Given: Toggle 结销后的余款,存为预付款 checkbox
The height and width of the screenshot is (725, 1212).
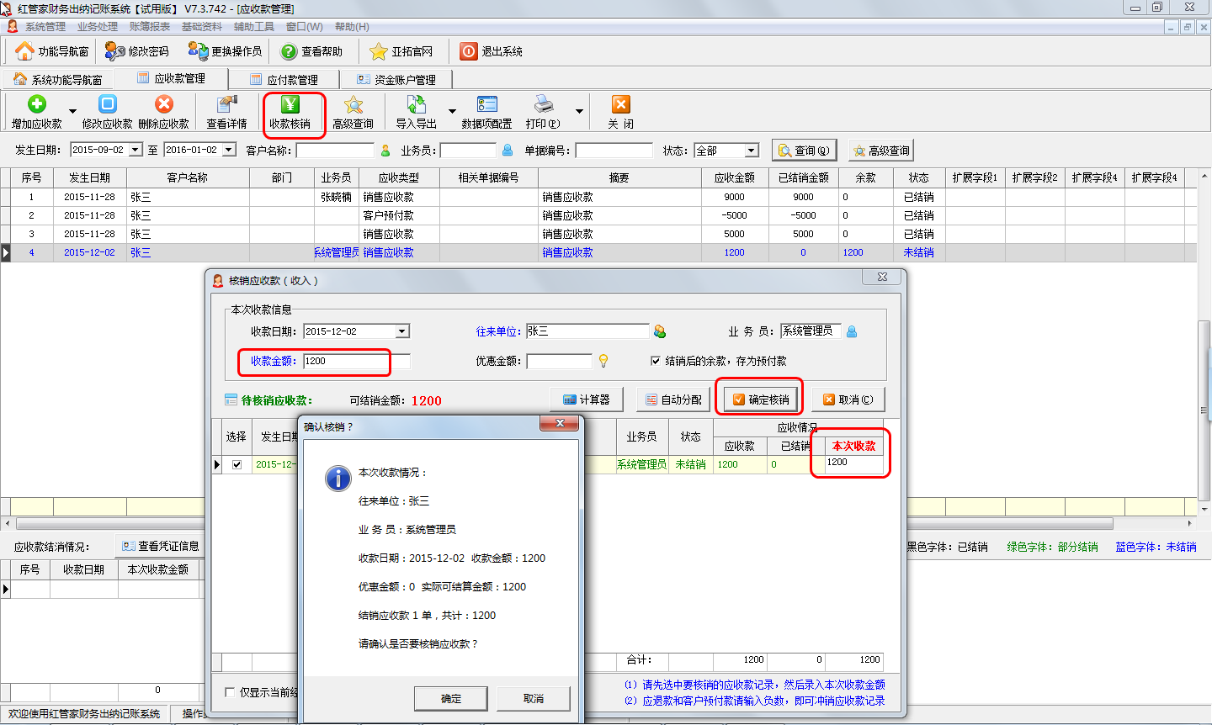Looking at the screenshot, I should pos(656,361).
